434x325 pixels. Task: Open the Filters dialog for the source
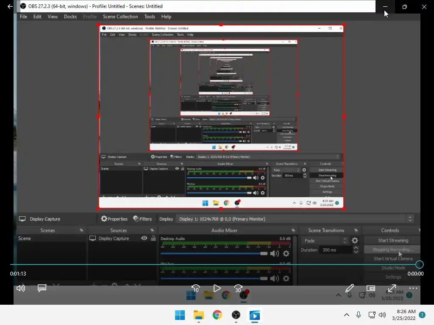coord(142,219)
